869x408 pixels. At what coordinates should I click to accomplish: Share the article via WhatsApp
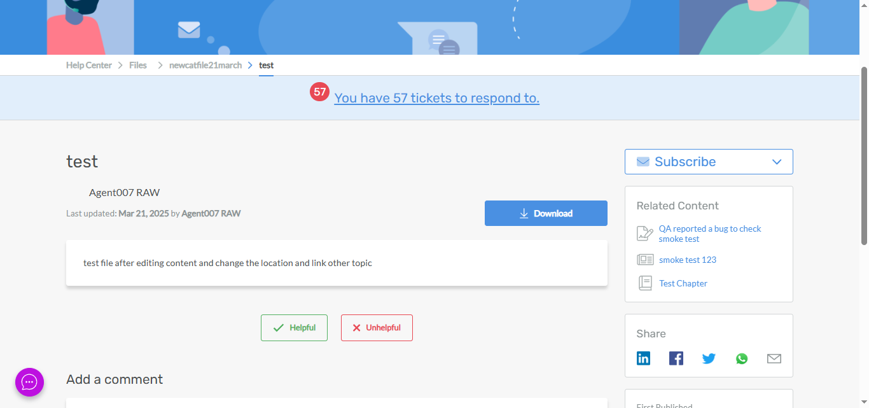[742, 358]
